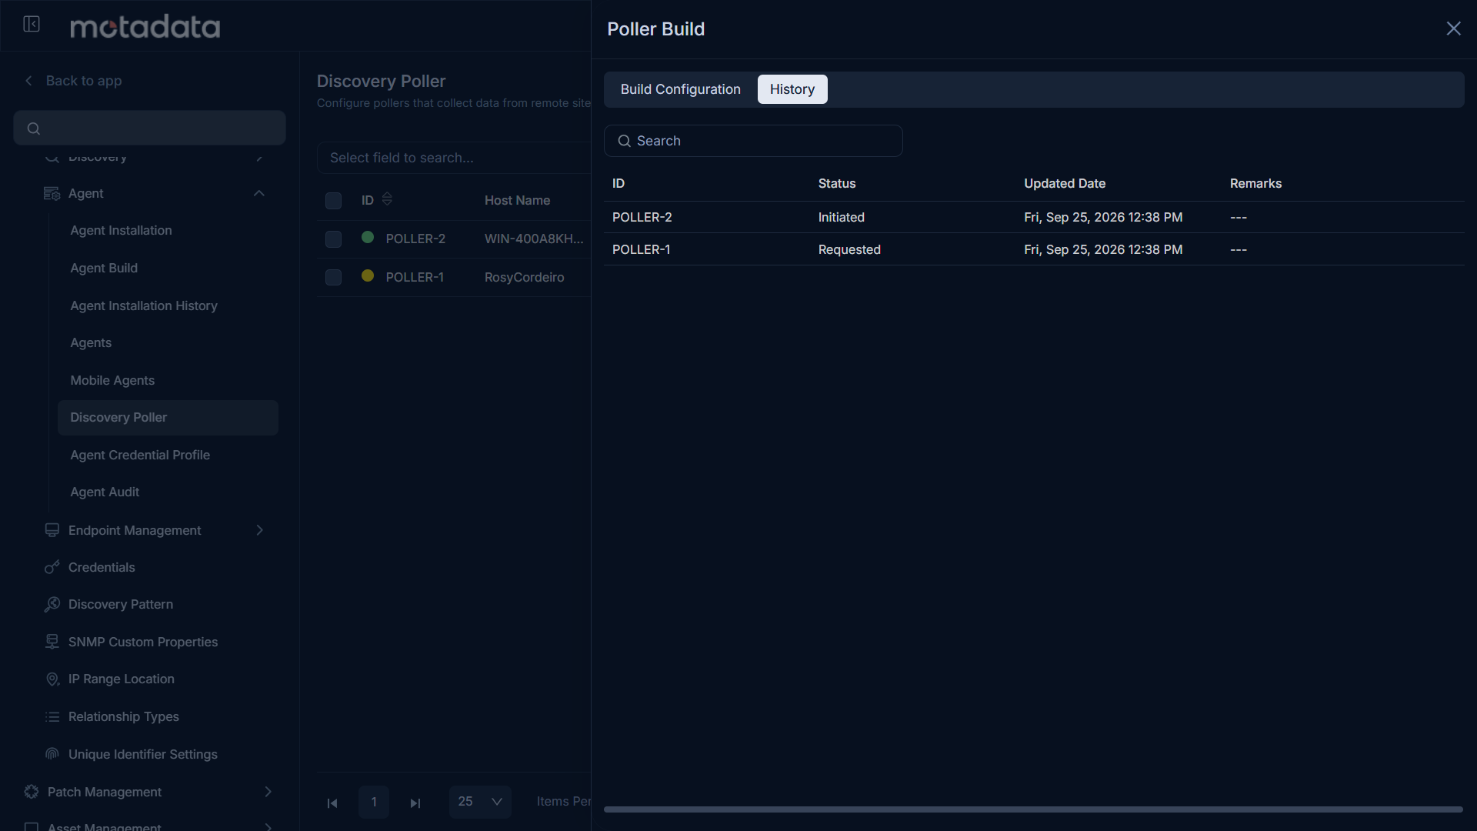Image resolution: width=1477 pixels, height=831 pixels.
Task: Open the items per page dropdown
Action: [x=480, y=802]
